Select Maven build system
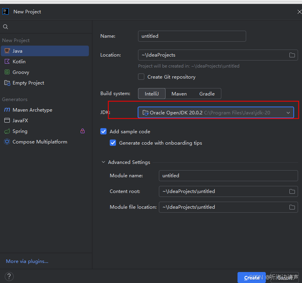302x283 pixels. (179, 94)
